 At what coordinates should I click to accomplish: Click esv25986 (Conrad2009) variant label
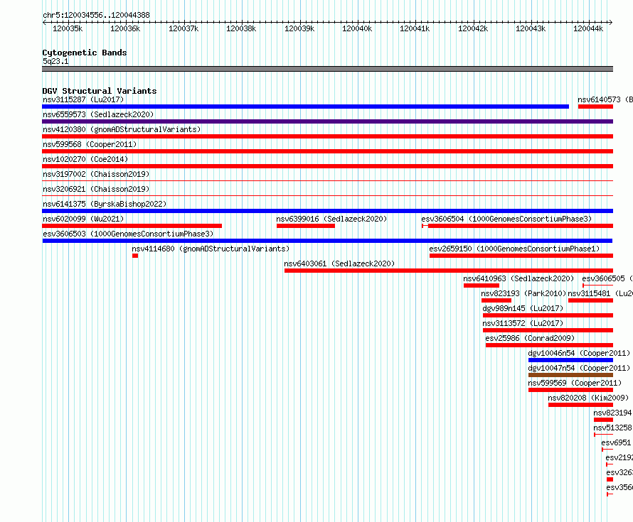[530, 338]
